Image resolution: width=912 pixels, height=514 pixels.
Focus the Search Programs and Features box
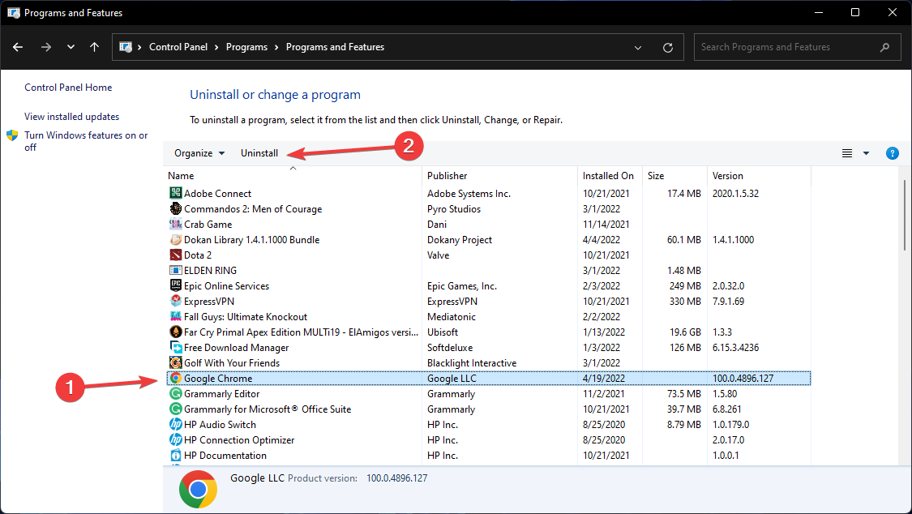tap(796, 47)
